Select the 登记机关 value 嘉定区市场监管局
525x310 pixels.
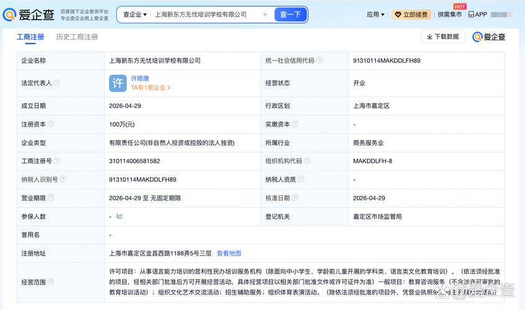377,216
